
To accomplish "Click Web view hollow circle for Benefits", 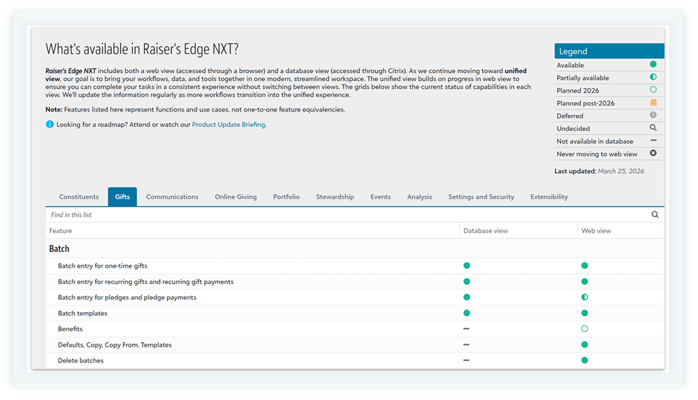I will [x=585, y=329].
